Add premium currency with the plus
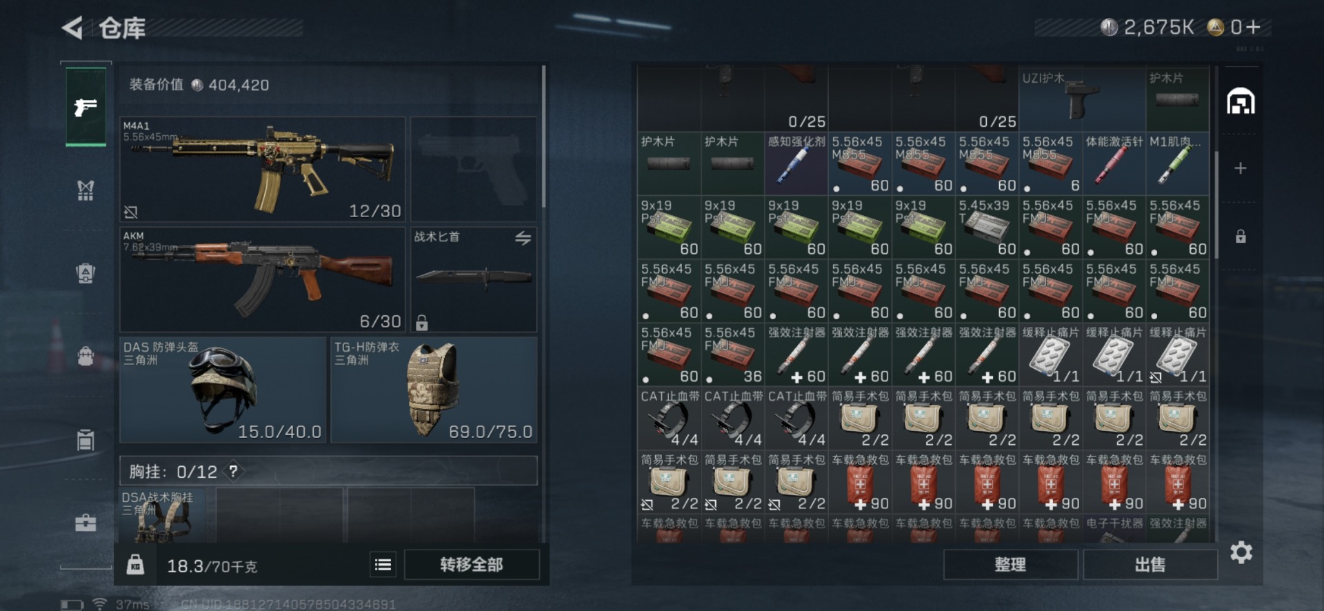 click(1254, 27)
